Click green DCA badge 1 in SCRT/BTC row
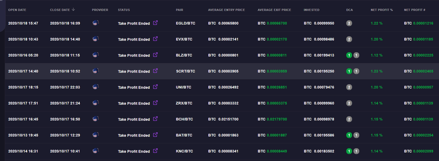This screenshot has width=439, height=161. click(349, 71)
